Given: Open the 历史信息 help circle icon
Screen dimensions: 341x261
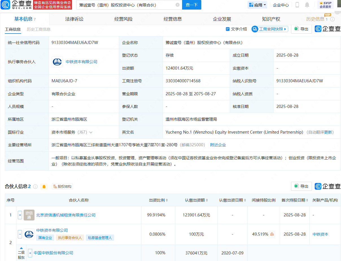Looking at the screenshot, I should pyautogui.click(x=332, y=19).
